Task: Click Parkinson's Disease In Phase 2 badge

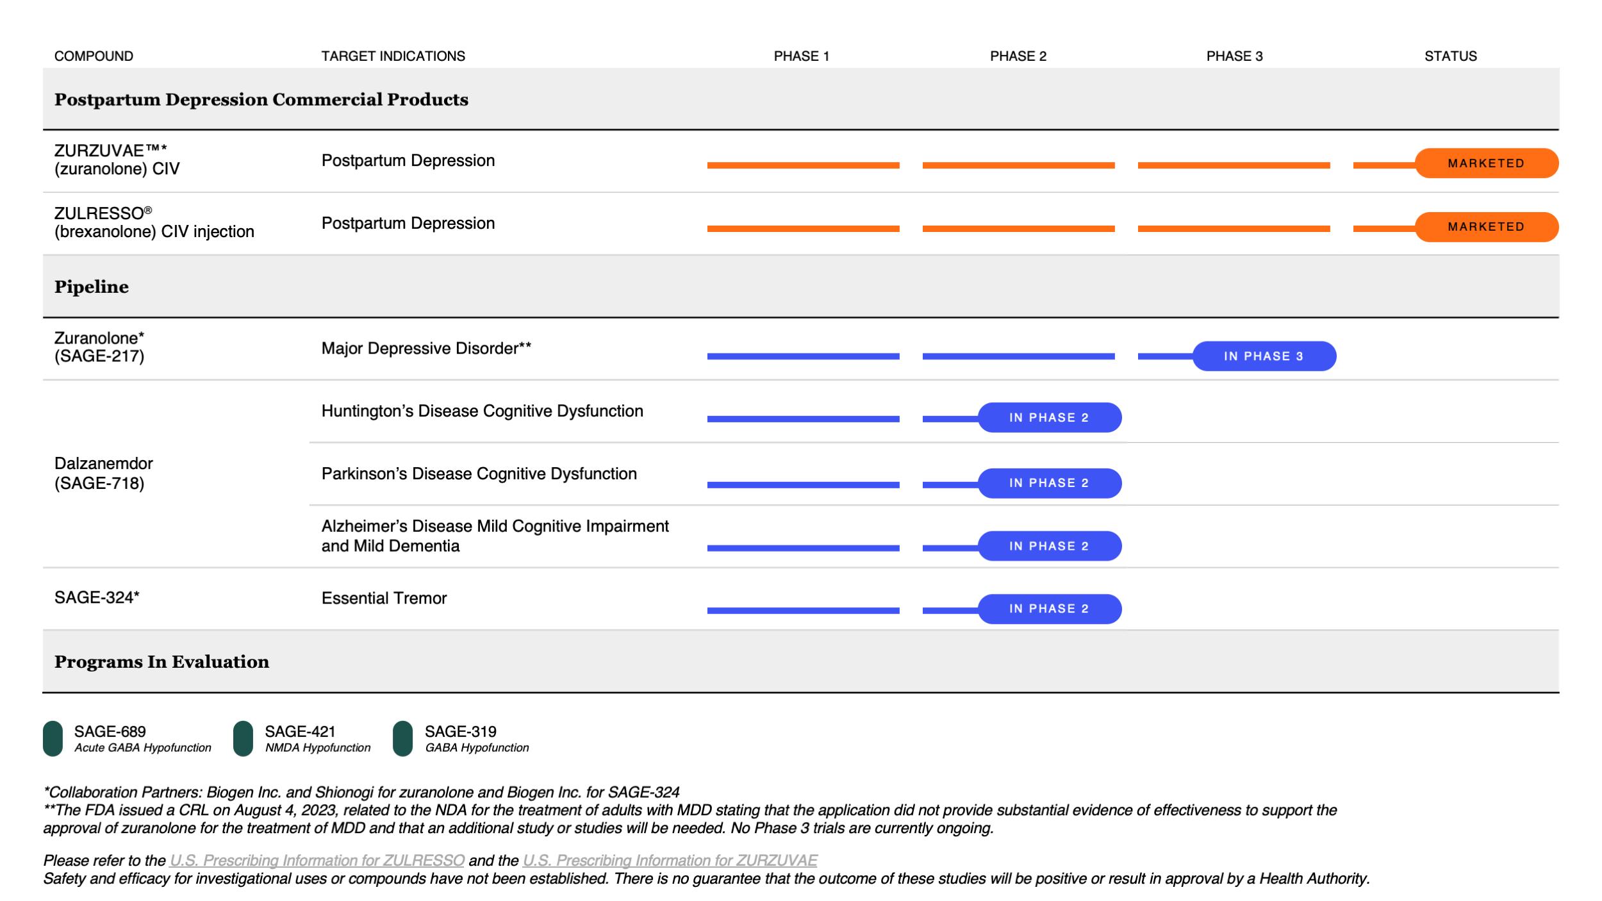Action: [1049, 483]
